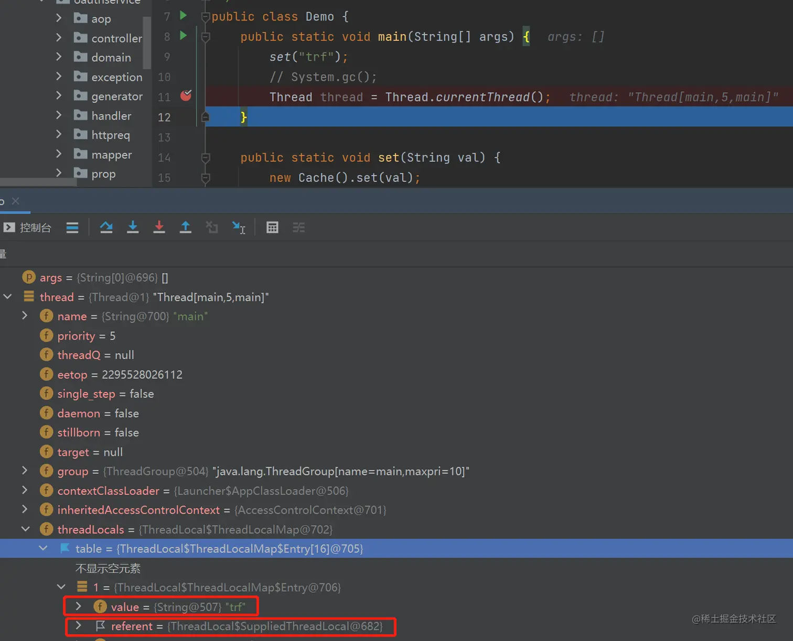This screenshot has width=793, height=641.
Task: Toggle the breakpoint on line 11
Action: (186, 95)
